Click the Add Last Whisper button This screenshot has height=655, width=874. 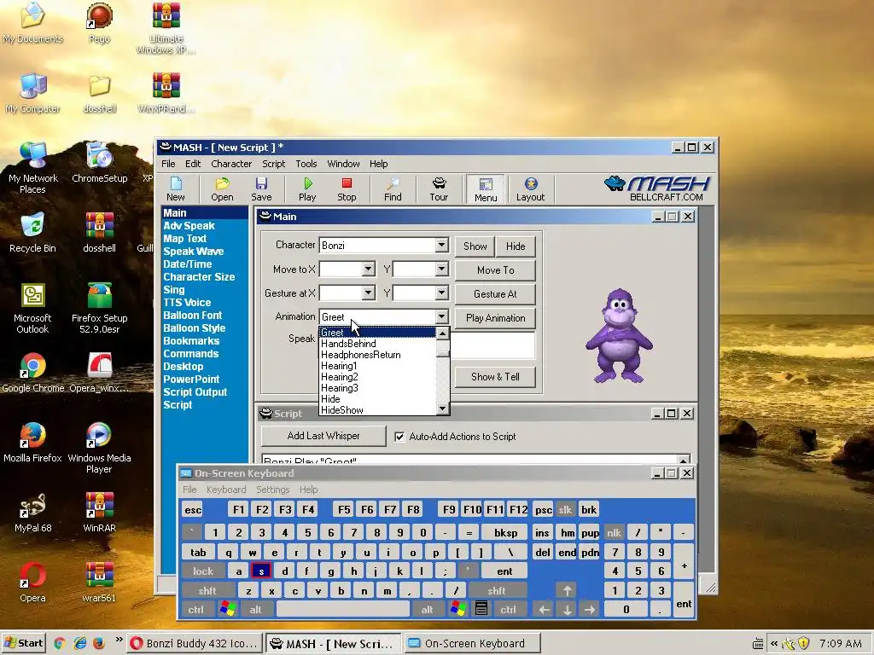323,436
